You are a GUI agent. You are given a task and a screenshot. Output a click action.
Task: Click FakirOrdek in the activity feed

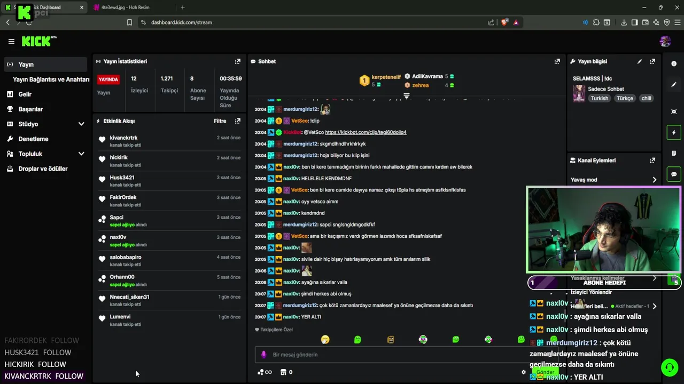pos(123,197)
